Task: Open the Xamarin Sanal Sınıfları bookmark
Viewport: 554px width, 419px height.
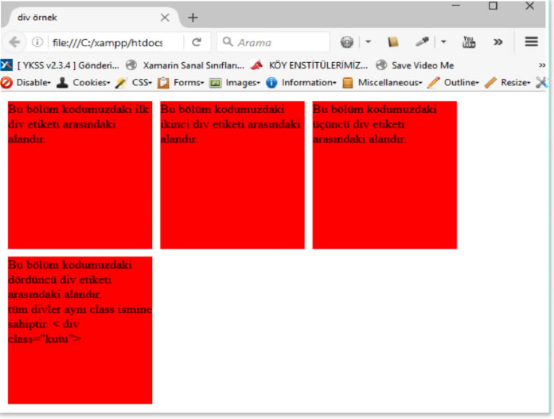Action: [x=185, y=65]
